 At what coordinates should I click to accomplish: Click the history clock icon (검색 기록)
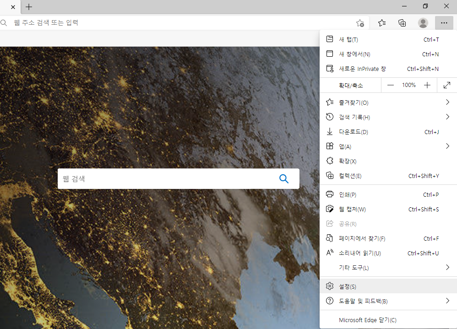click(330, 117)
